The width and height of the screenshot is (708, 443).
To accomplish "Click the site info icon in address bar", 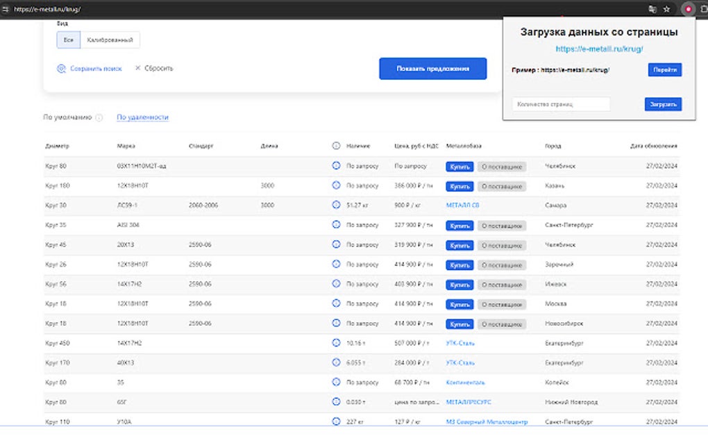I will (x=6, y=9).
